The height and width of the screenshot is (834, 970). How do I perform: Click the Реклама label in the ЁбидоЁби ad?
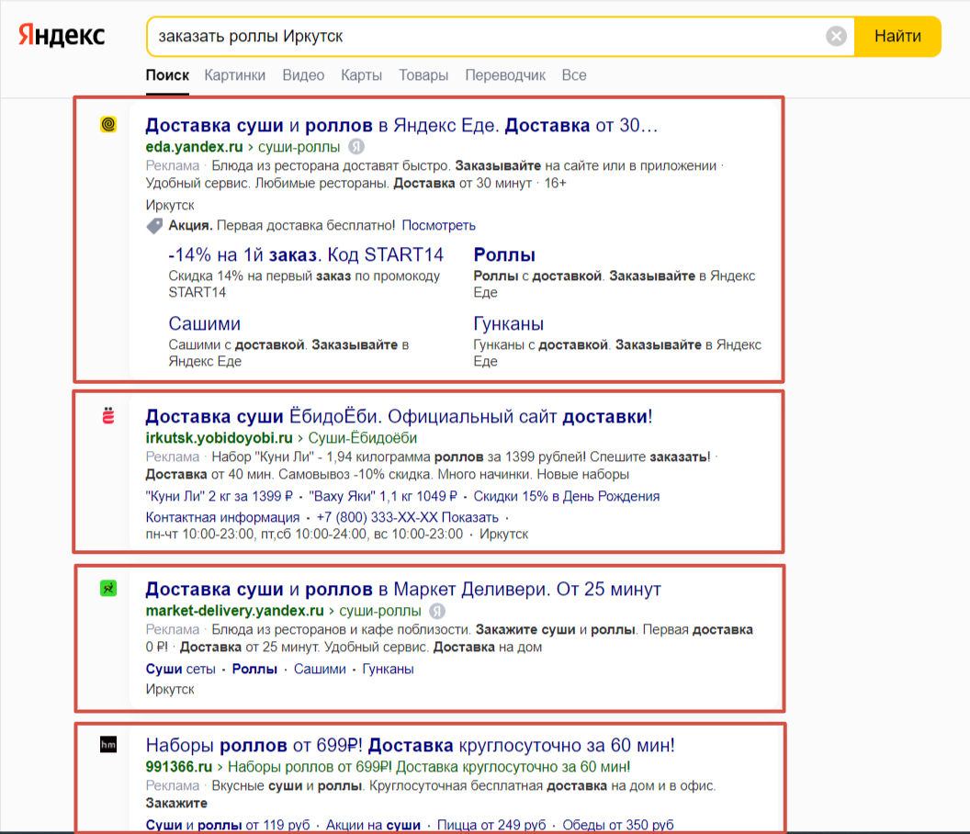pos(173,457)
